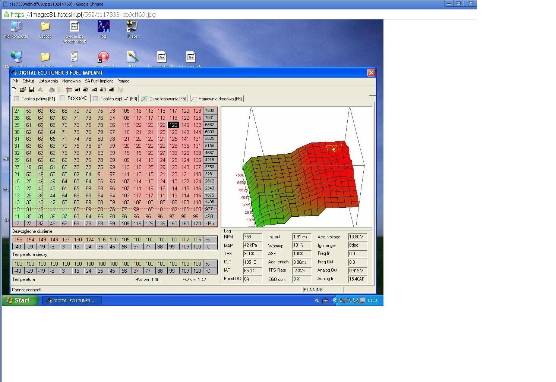This screenshot has width=556, height=382.
Task: Click the 170 kPa column header cell
Action: [197, 223]
